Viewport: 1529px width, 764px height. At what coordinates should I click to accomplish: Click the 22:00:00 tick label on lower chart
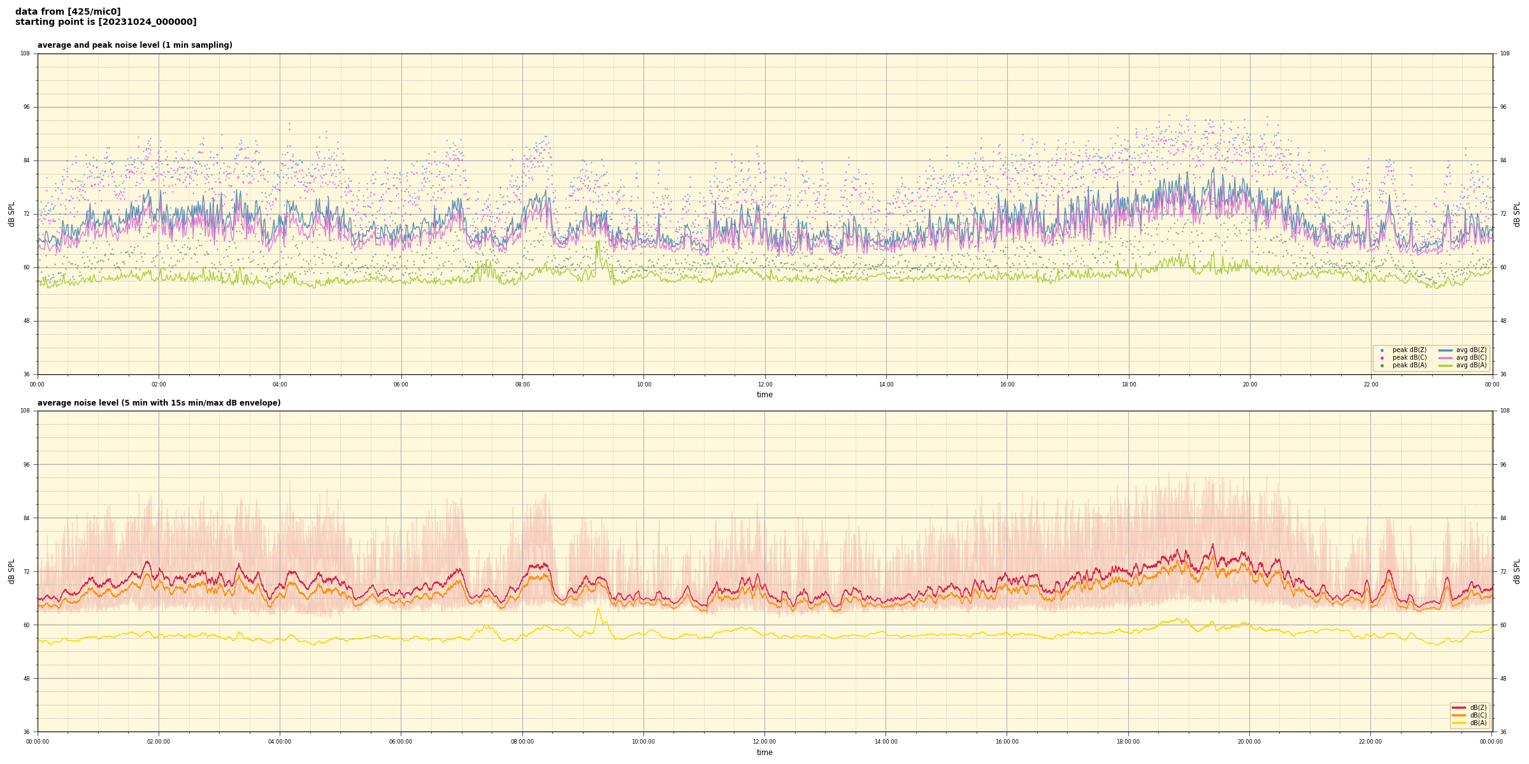(1370, 742)
